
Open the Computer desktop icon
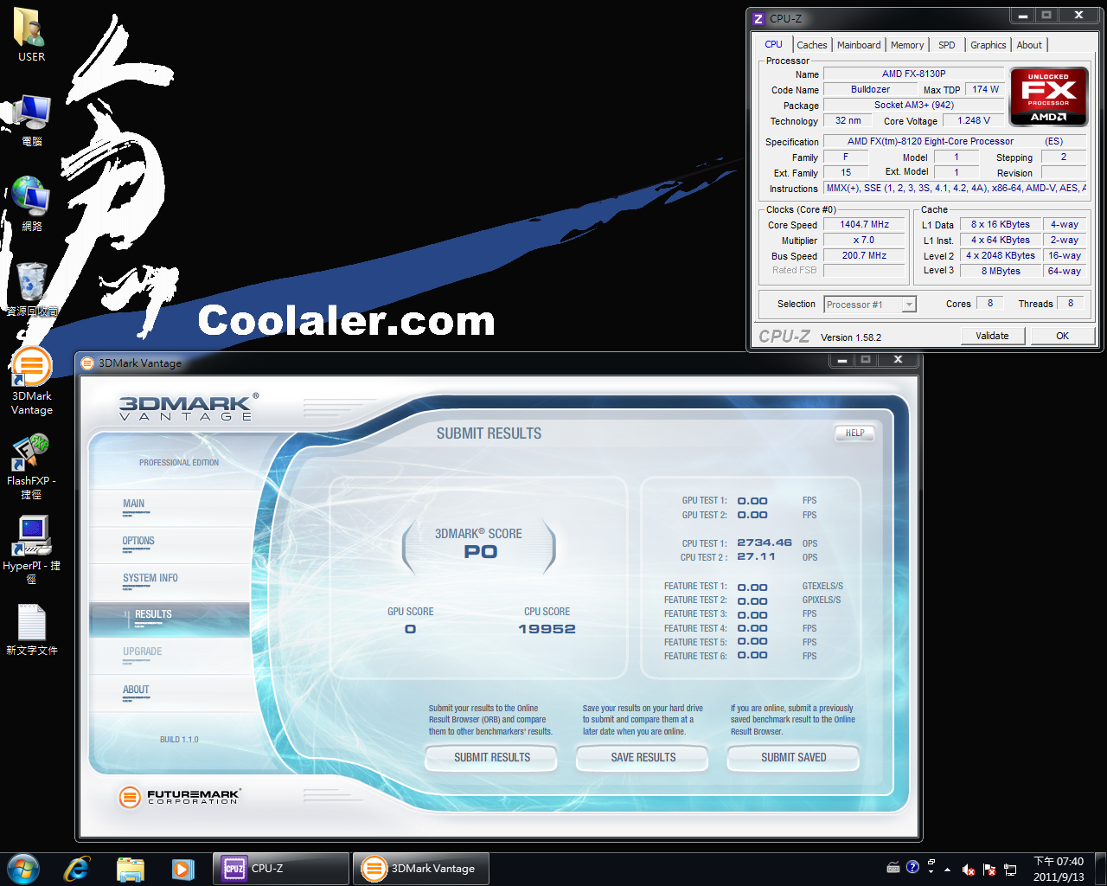31,119
